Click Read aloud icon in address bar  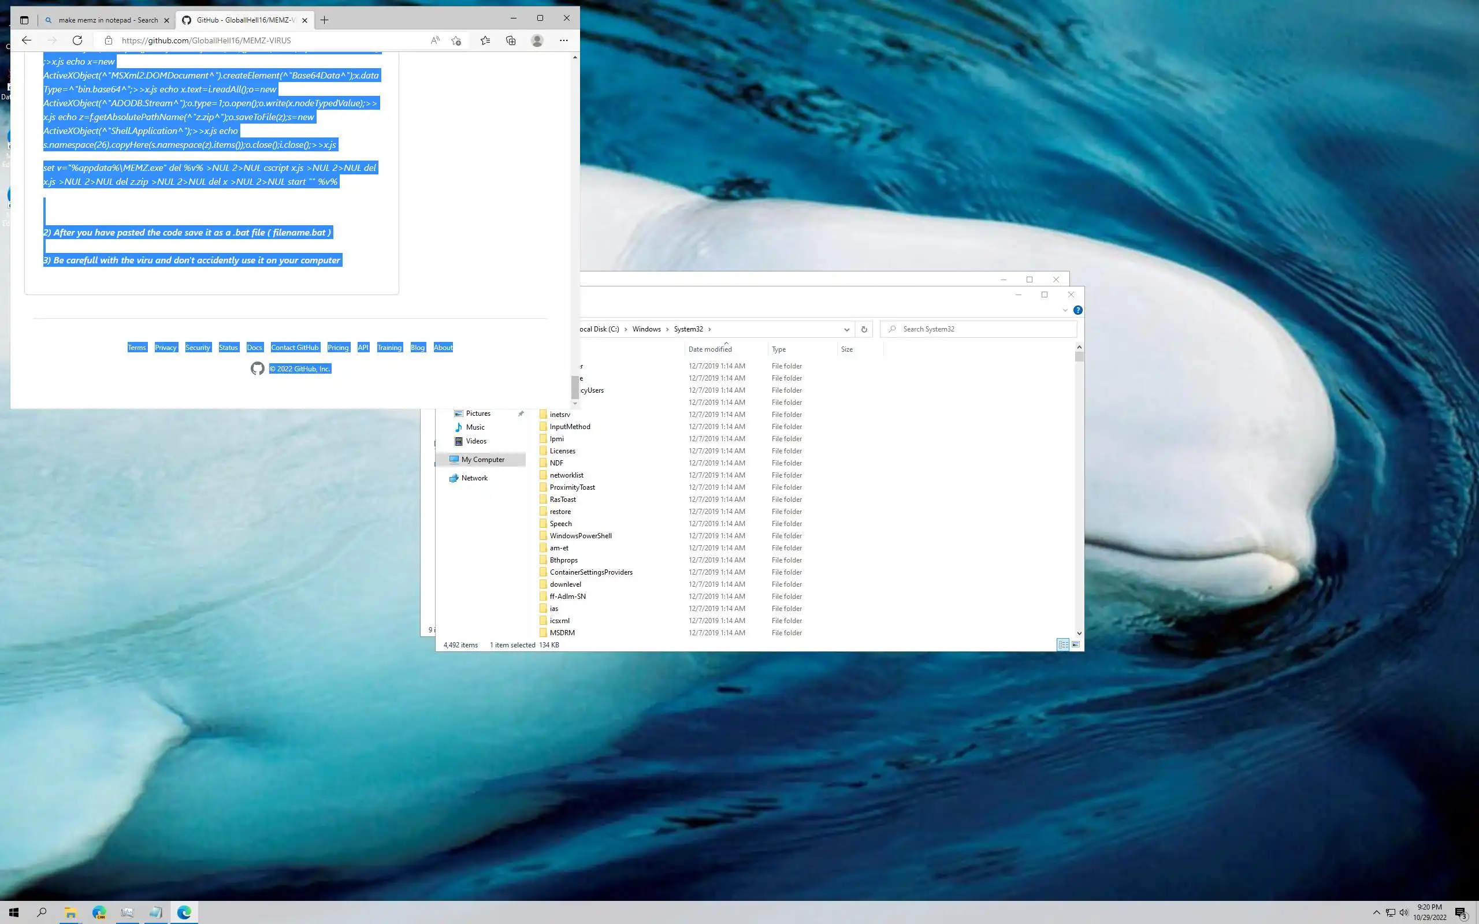(434, 40)
